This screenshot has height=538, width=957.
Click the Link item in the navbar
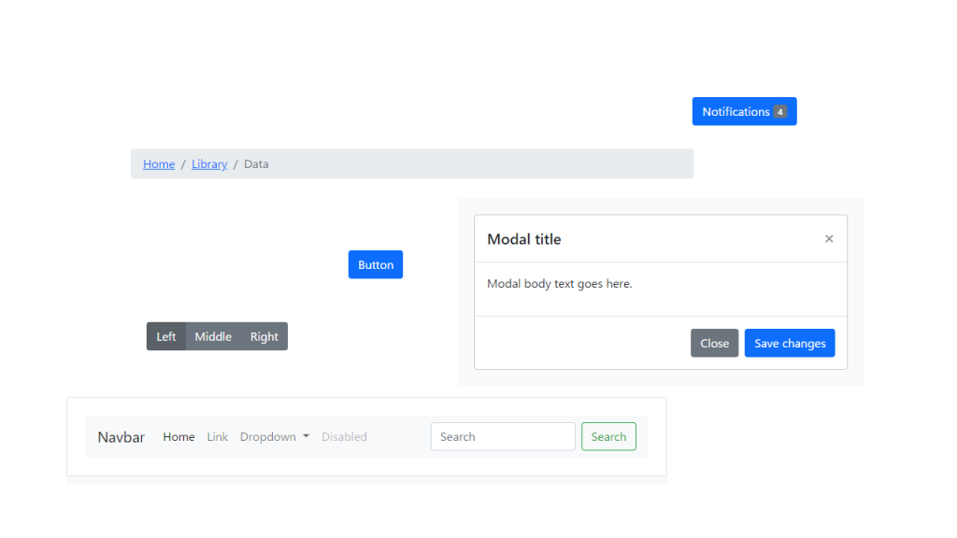(x=217, y=436)
